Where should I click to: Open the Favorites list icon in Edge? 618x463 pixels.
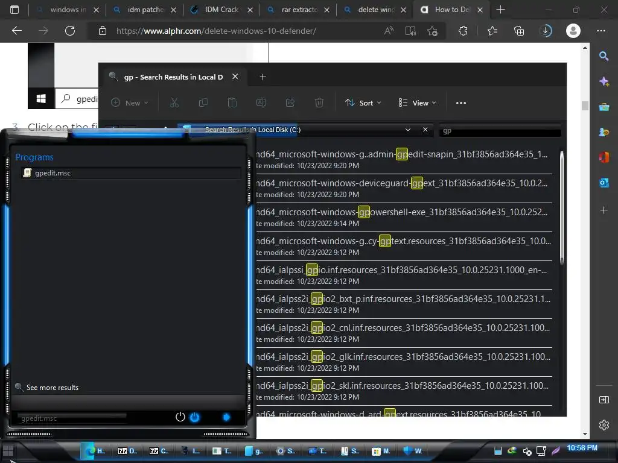coord(492,31)
